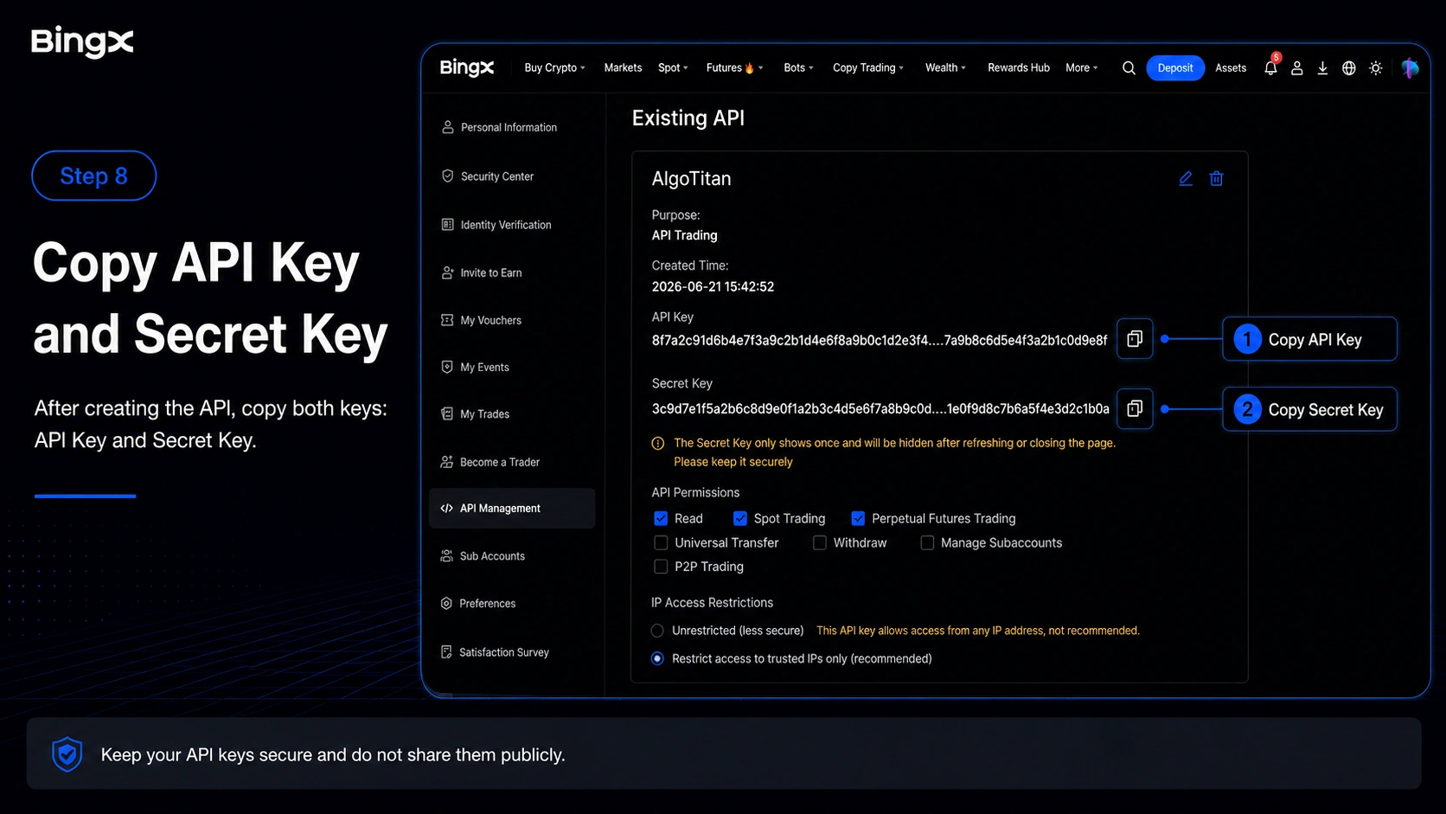This screenshot has height=814, width=1446.
Task: Select Unrestricted (less secure) IP option
Action: [657, 631]
